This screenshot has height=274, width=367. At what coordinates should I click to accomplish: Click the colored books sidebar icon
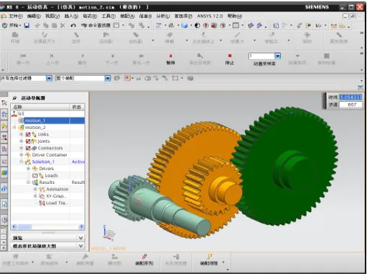point(4,172)
